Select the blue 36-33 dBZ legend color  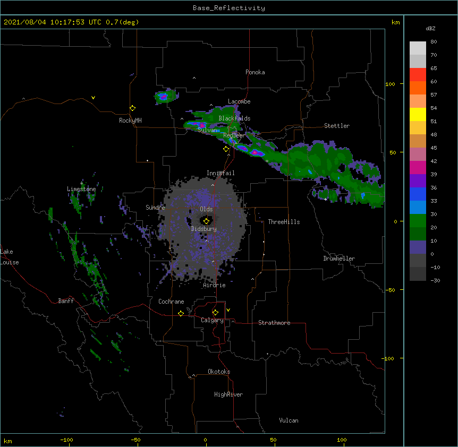pyautogui.click(x=418, y=194)
